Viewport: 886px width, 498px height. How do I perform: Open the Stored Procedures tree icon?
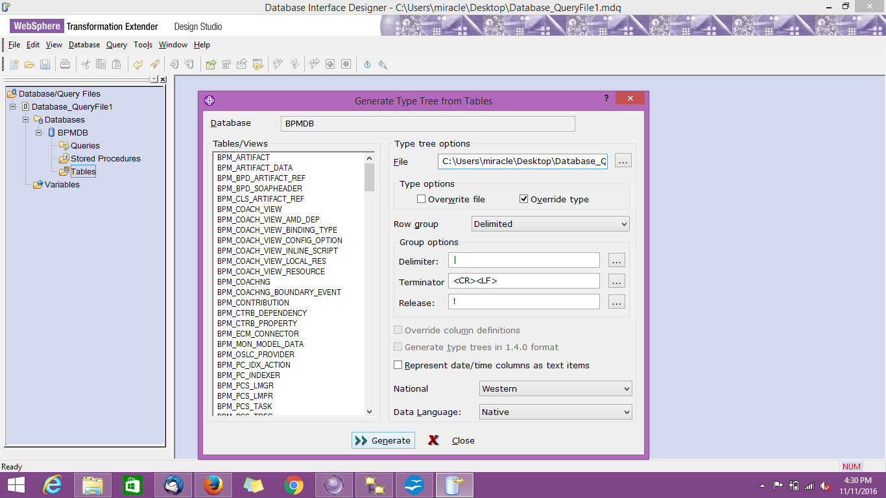coord(66,158)
